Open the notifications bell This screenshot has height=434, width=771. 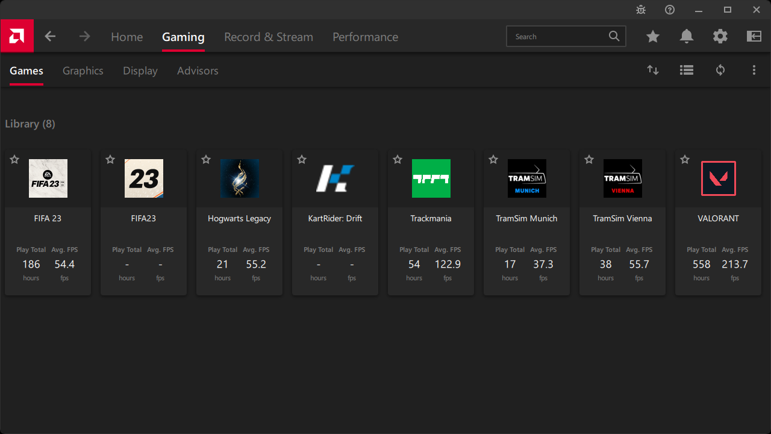point(687,36)
